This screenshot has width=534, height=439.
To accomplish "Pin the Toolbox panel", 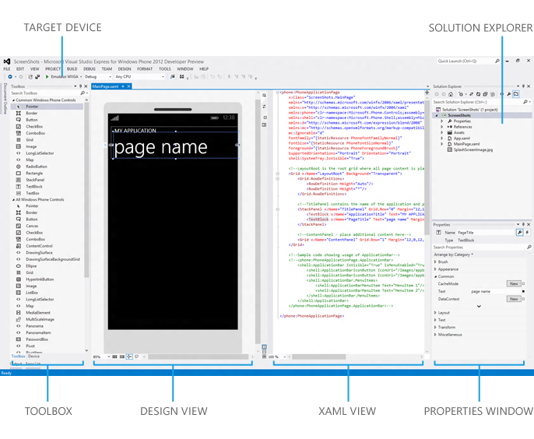I will pyautogui.click(x=81, y=86).
